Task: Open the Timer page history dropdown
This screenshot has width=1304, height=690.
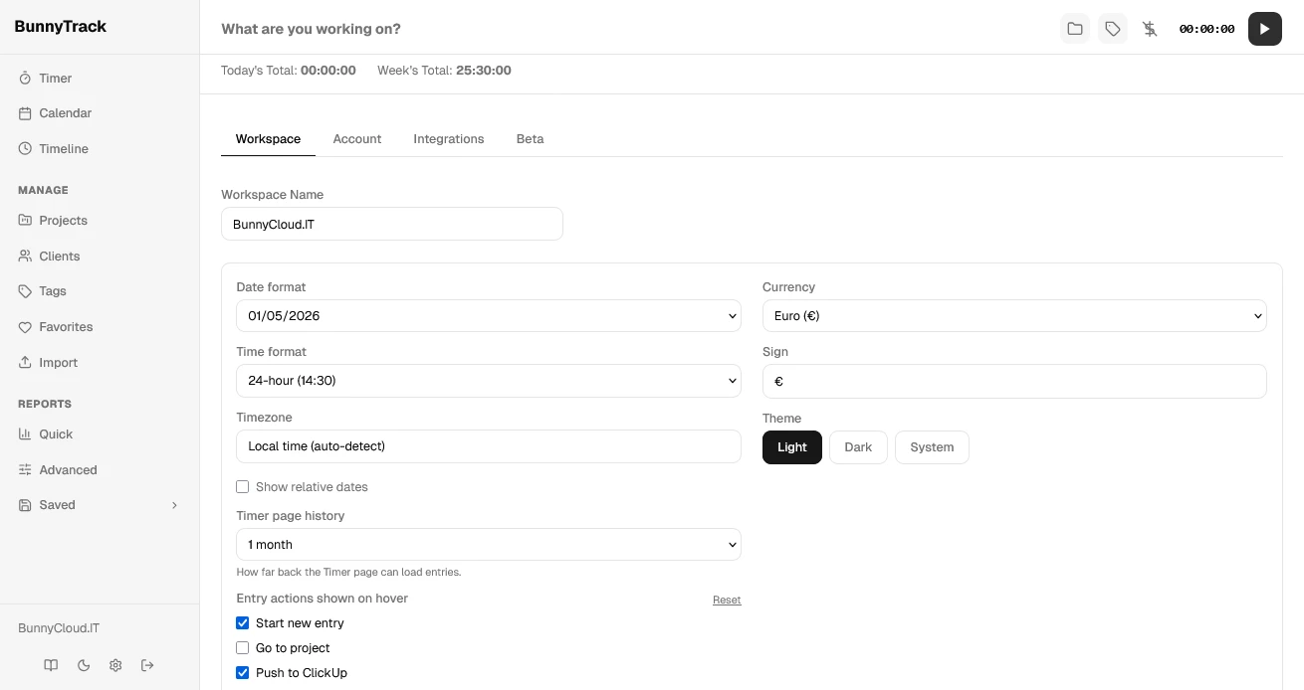Action: (489, 545)
